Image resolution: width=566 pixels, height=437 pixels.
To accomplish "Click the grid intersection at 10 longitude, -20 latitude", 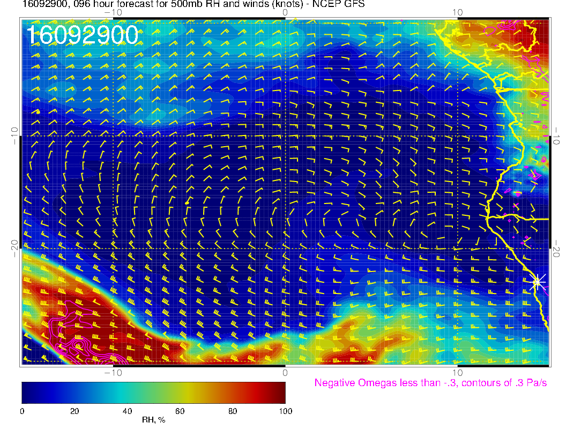I will pos(457,248).
